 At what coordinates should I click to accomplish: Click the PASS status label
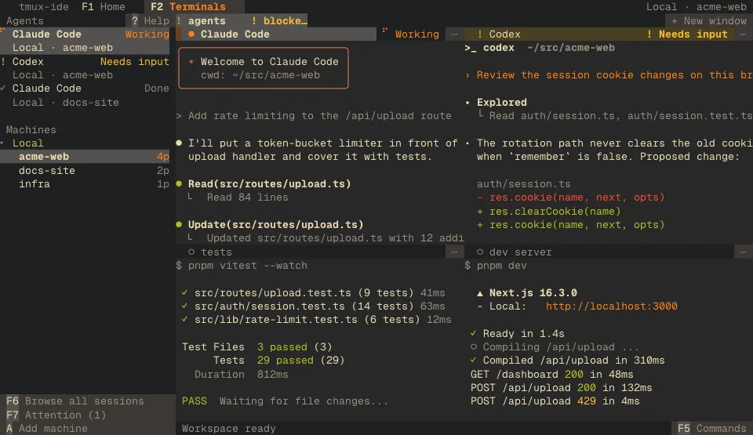pos(195,401)
